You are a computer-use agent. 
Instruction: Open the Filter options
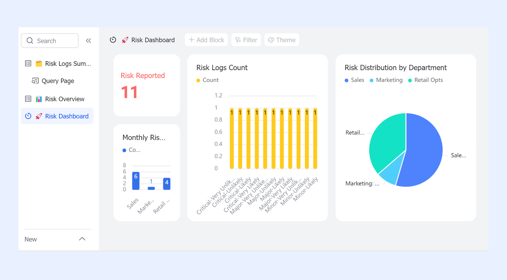(x=246, y=40)
